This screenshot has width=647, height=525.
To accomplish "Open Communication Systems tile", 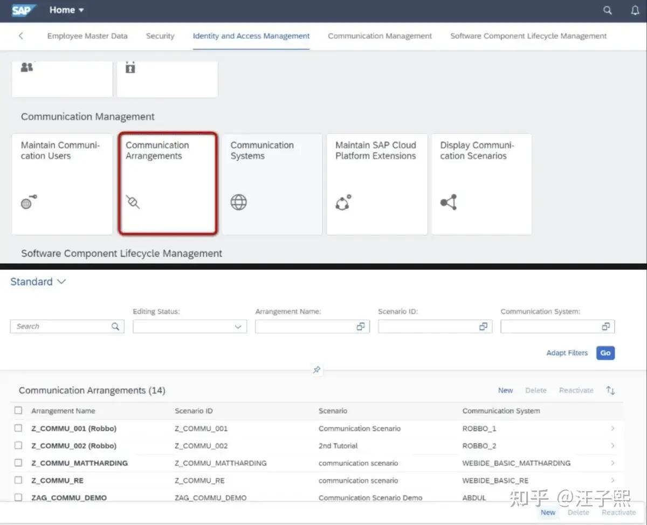I will (272, 184).
